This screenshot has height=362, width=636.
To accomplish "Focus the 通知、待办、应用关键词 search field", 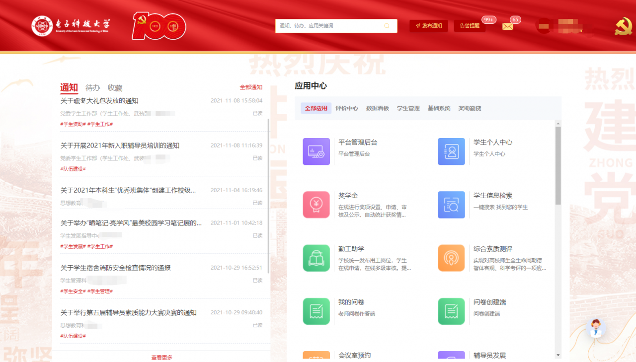I will (328, 26).
